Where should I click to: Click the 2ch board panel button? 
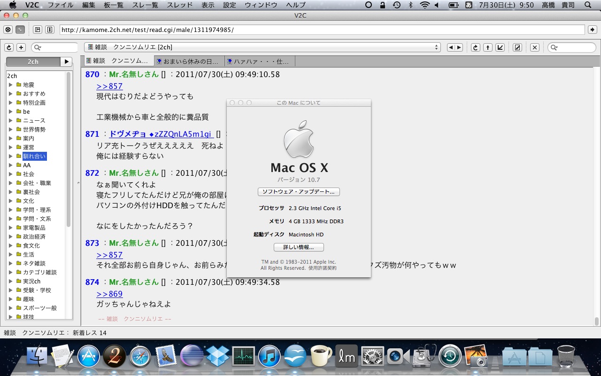tap(33, 62)
